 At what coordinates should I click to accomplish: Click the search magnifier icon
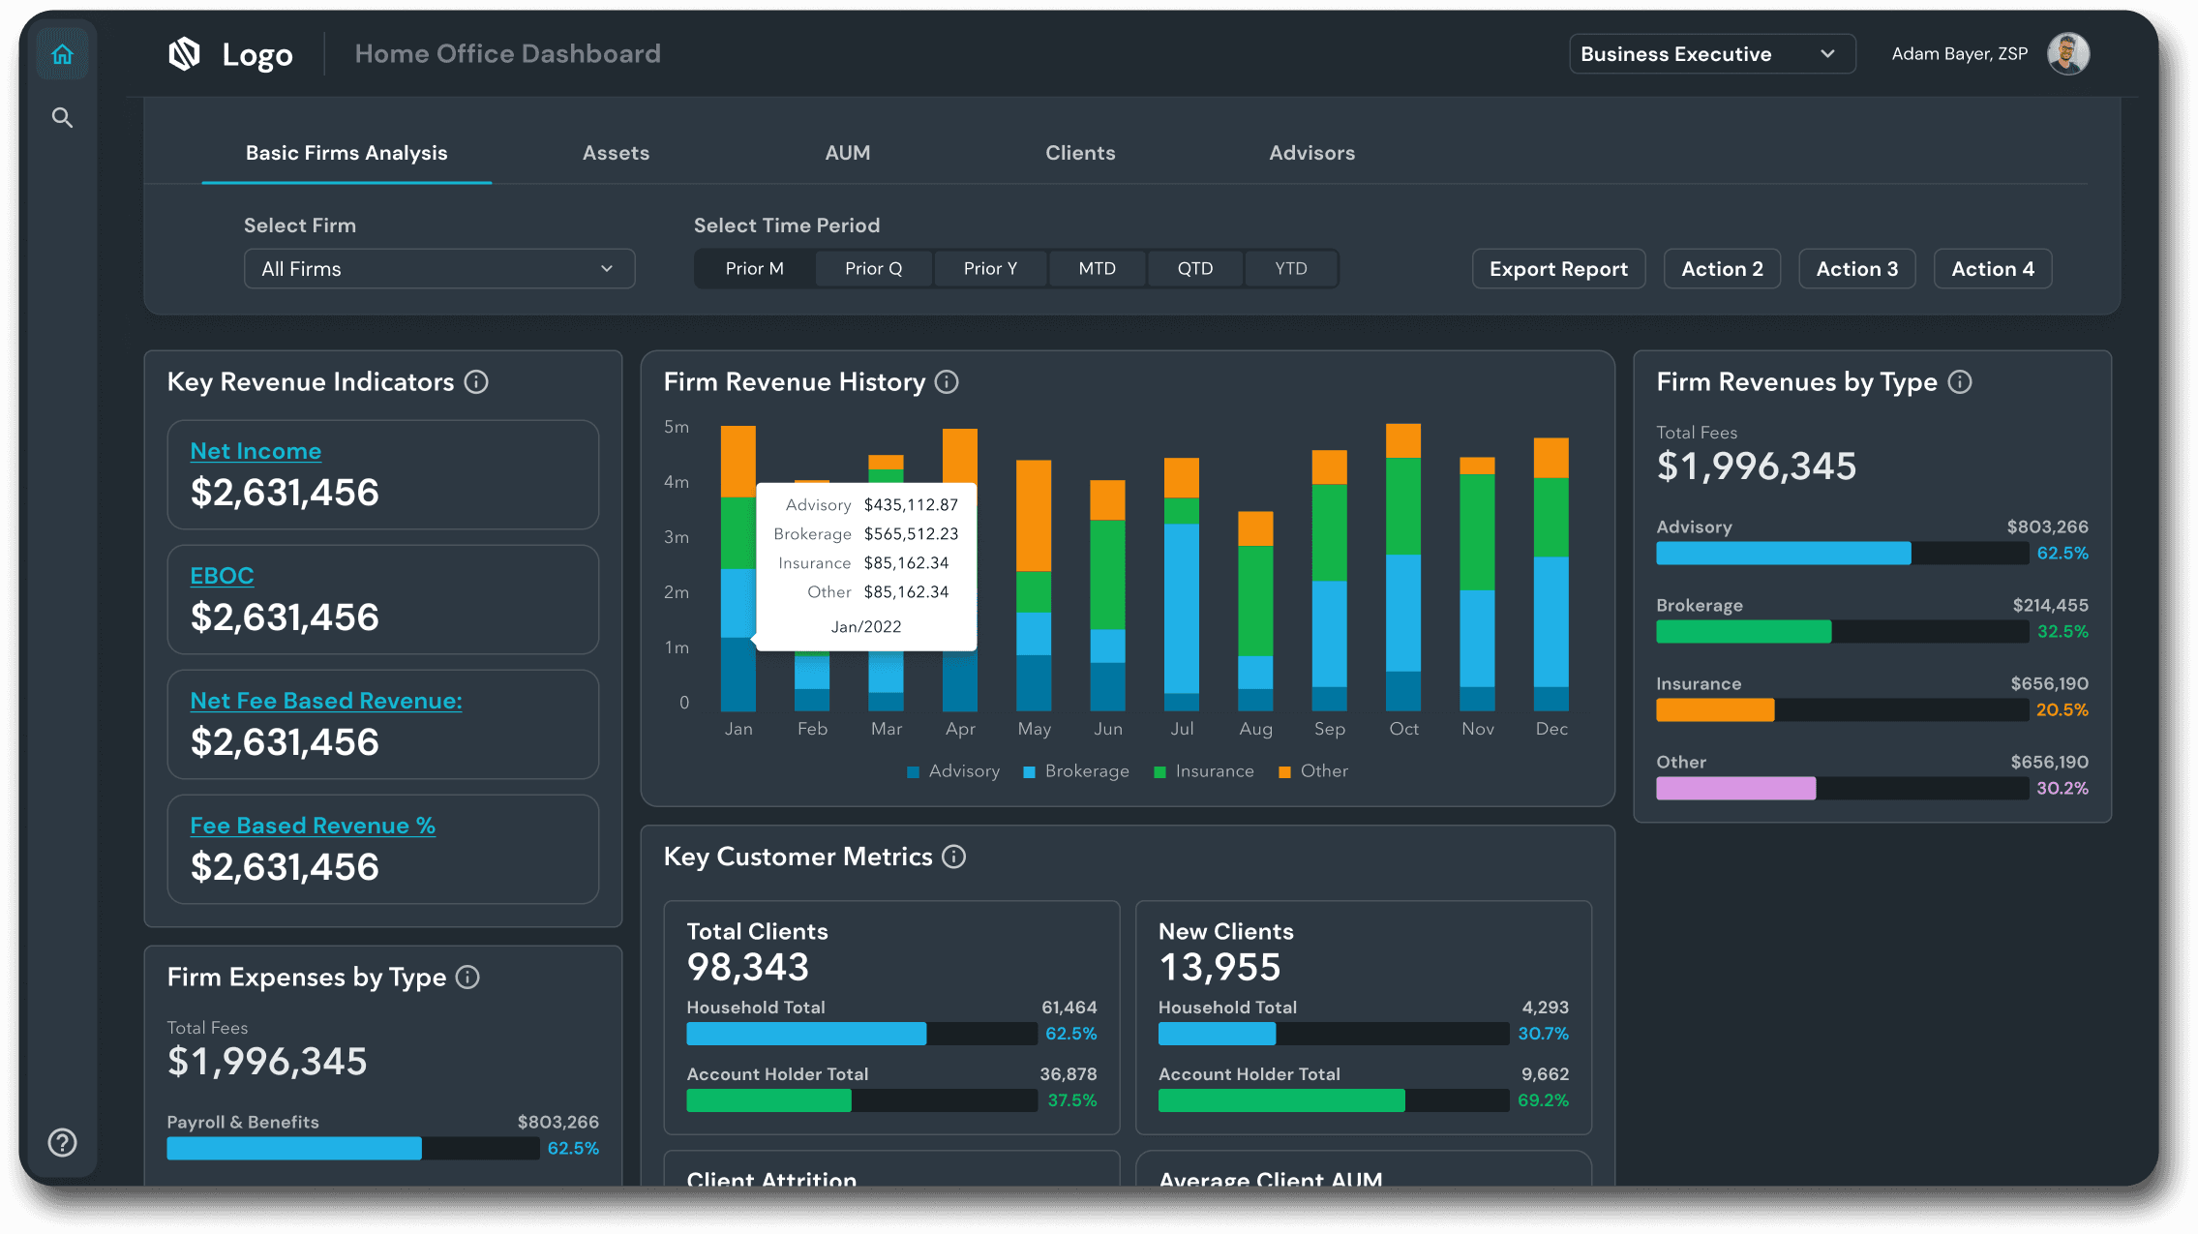pyautogui.click(x=62, y=118)
